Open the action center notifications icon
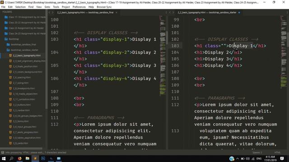This screenshot has width=289, height=162. pos(282,158)
